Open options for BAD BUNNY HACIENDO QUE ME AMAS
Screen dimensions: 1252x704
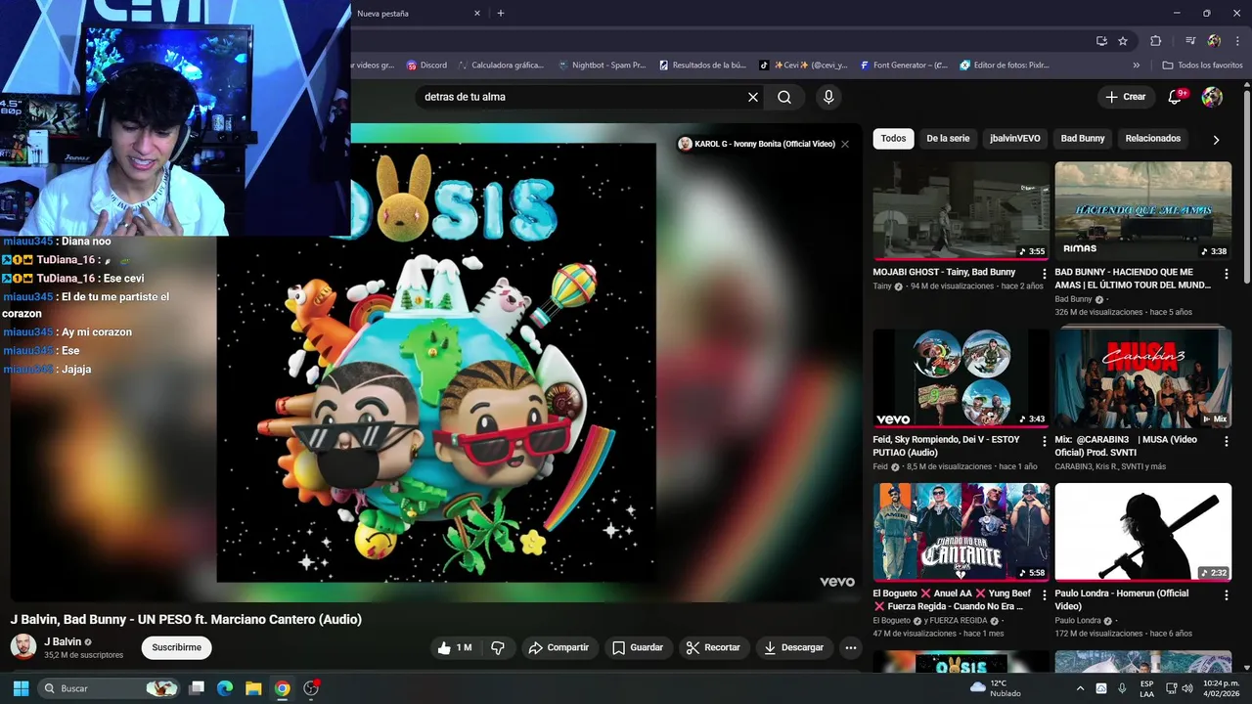(1227, 274)
